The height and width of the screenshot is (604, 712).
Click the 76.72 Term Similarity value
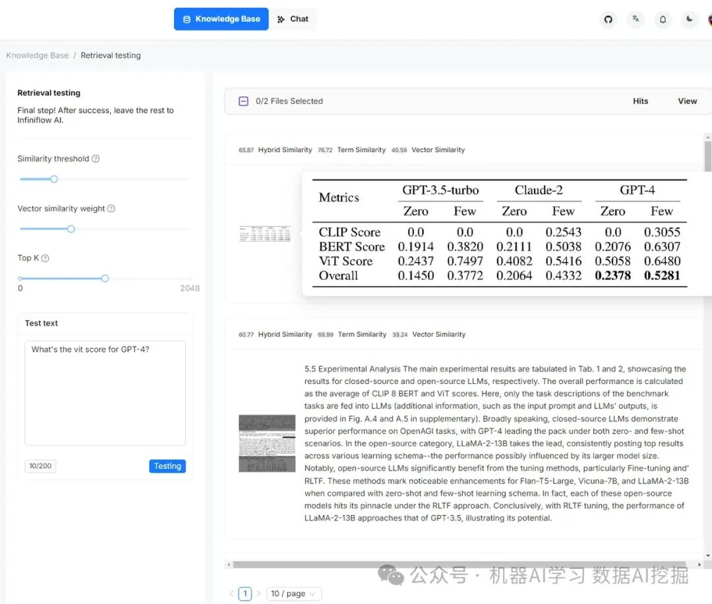tap(324, 150)
